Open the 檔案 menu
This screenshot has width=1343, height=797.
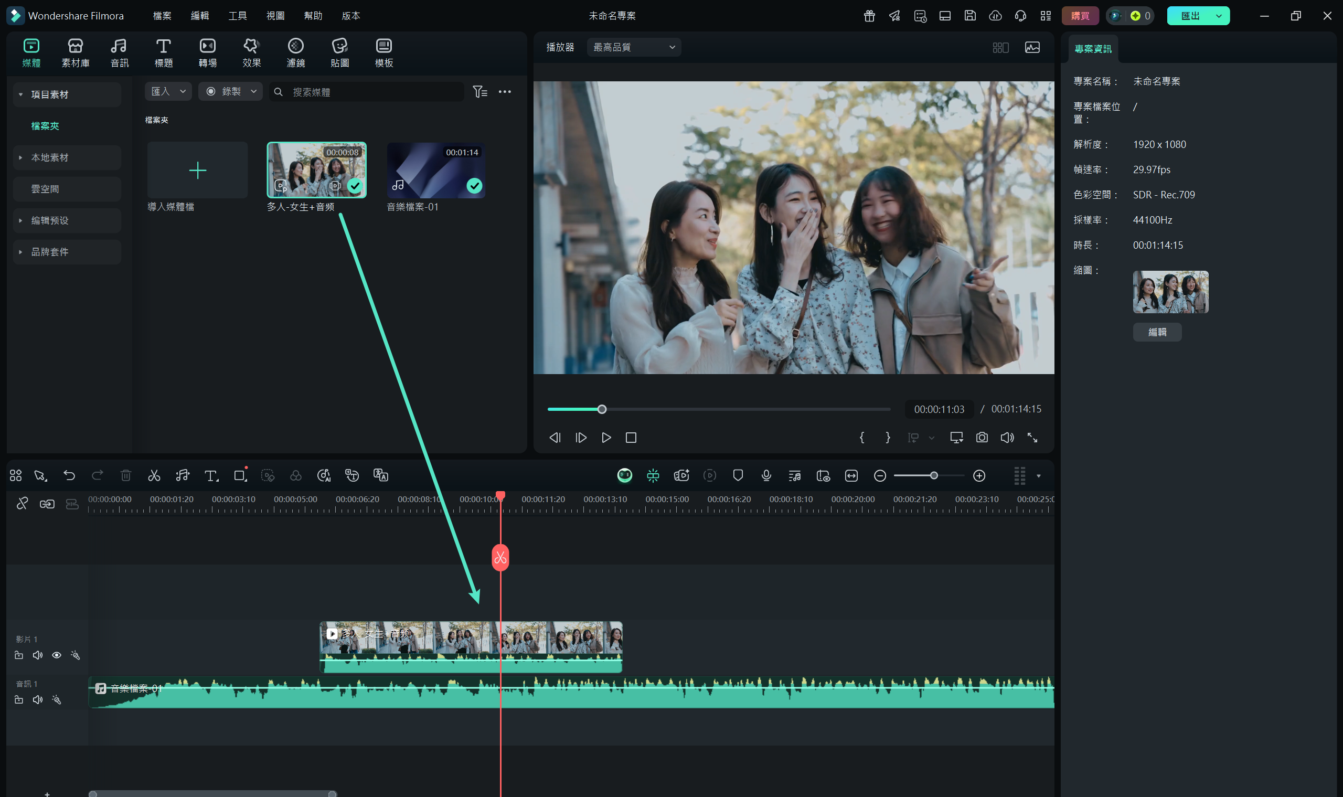(162, 16)
